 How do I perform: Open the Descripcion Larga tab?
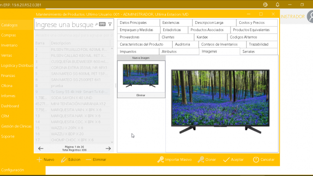click(x=214, y=22)
